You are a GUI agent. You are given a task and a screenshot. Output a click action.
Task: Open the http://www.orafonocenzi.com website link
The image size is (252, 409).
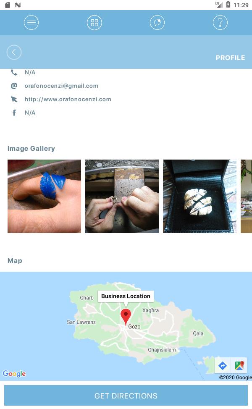(68, 100)
